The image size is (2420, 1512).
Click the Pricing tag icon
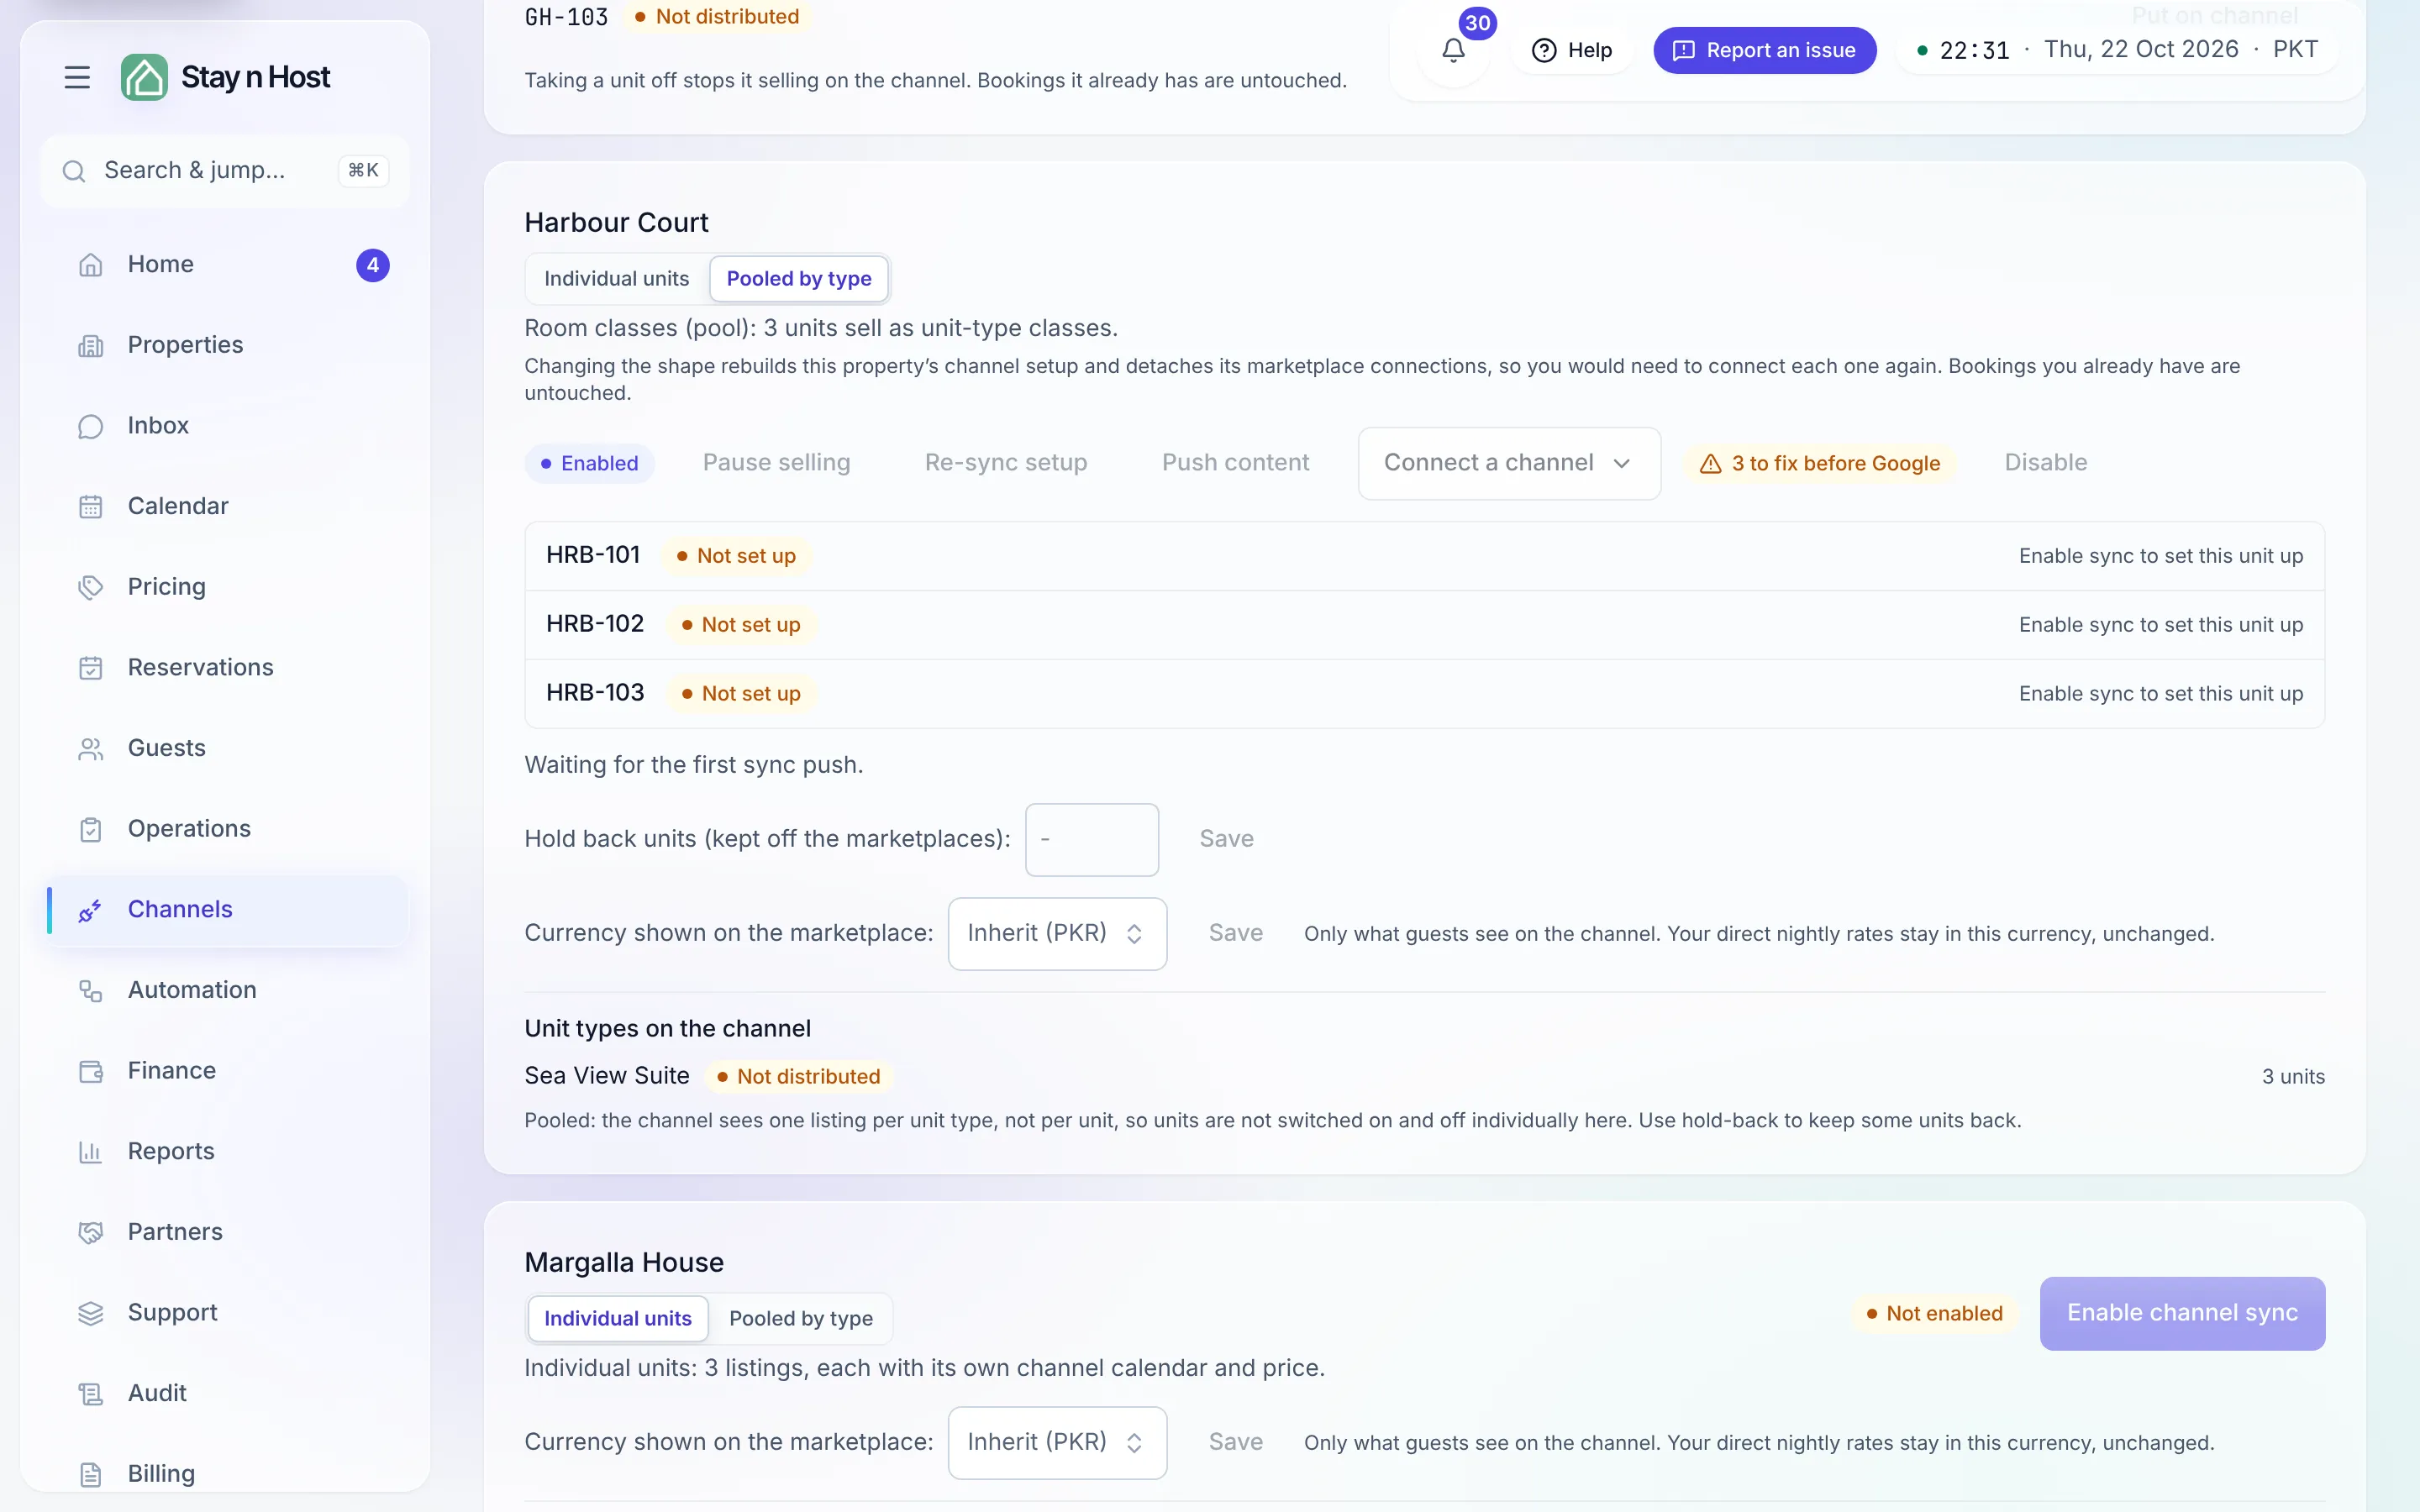coord(91,587)
